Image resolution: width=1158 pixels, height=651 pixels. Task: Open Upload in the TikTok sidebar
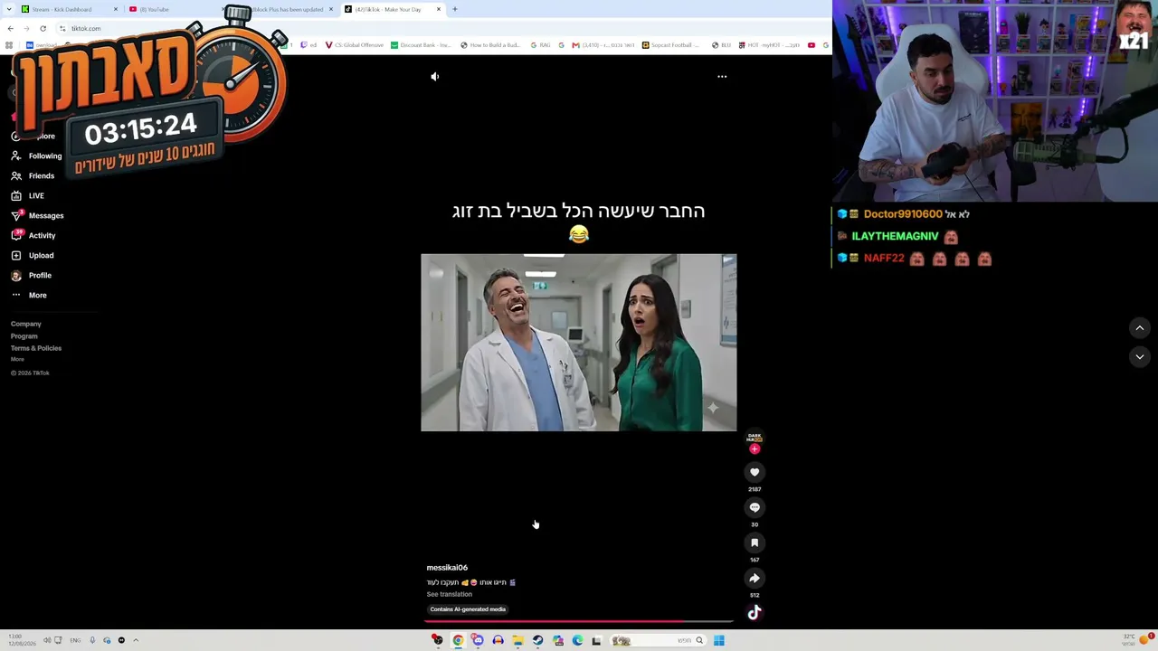41,255
